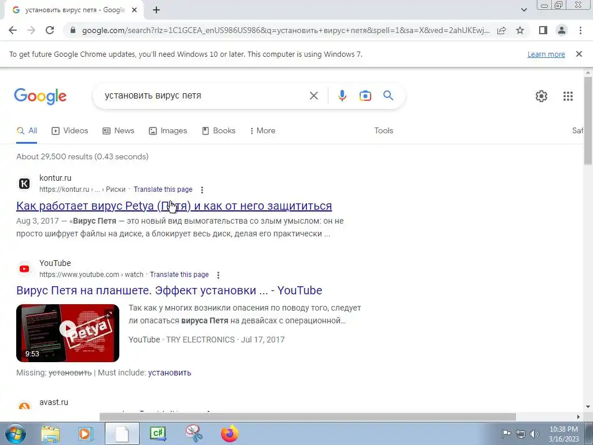593x445 pixels.
Task: Expand the tab search dropdown arrow
Action: click(x=524, y=10)
